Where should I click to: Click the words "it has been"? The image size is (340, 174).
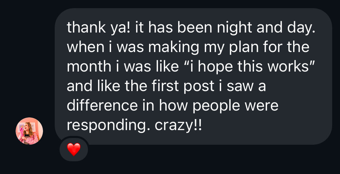point(167,28)
